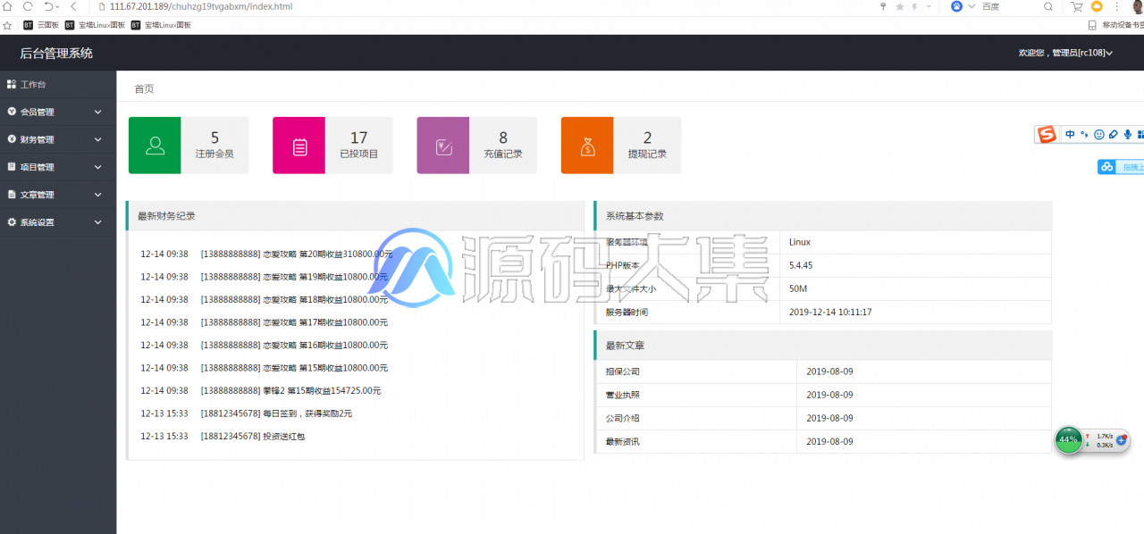This screenshot has width=1144, height=534.
Task: Click the 最新资讯 article row
Action: (823, 441)
